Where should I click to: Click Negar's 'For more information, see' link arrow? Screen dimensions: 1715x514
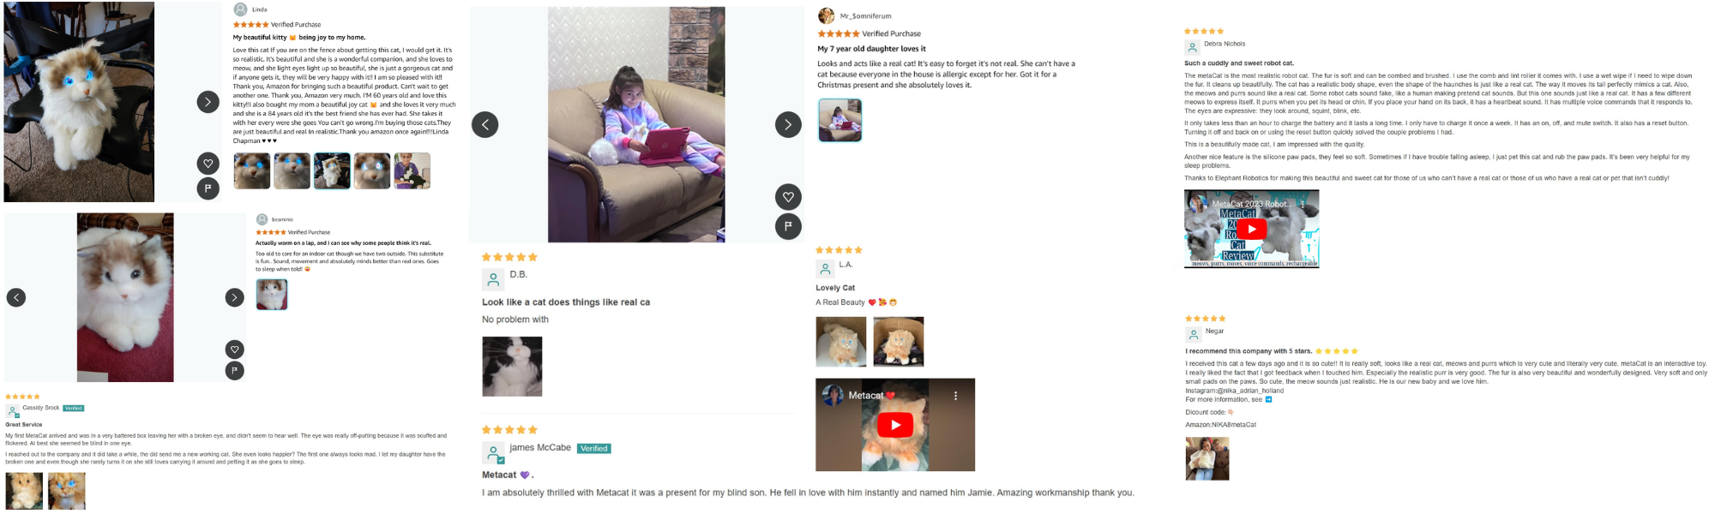click(x=1268, y=399)
